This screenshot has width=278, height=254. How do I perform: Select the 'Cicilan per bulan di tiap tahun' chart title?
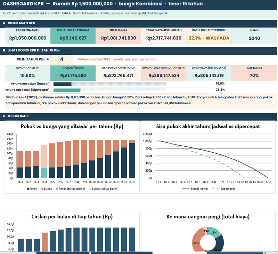pos(72,217)
